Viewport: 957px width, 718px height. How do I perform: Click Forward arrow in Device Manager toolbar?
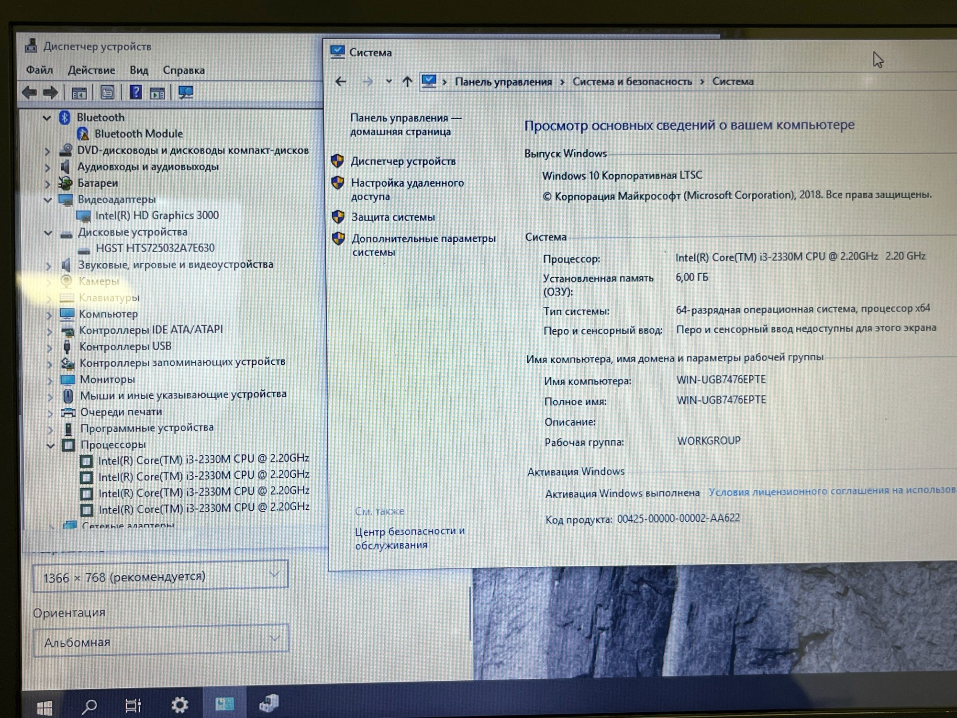coord(50,92)
